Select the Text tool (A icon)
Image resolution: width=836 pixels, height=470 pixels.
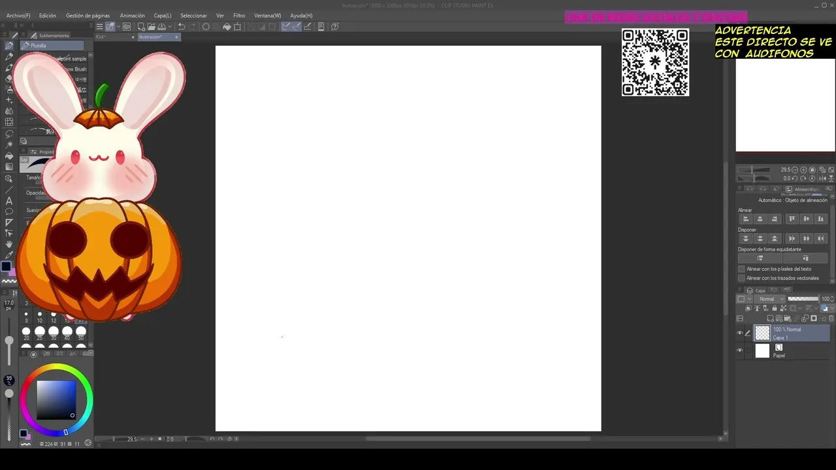9,200
